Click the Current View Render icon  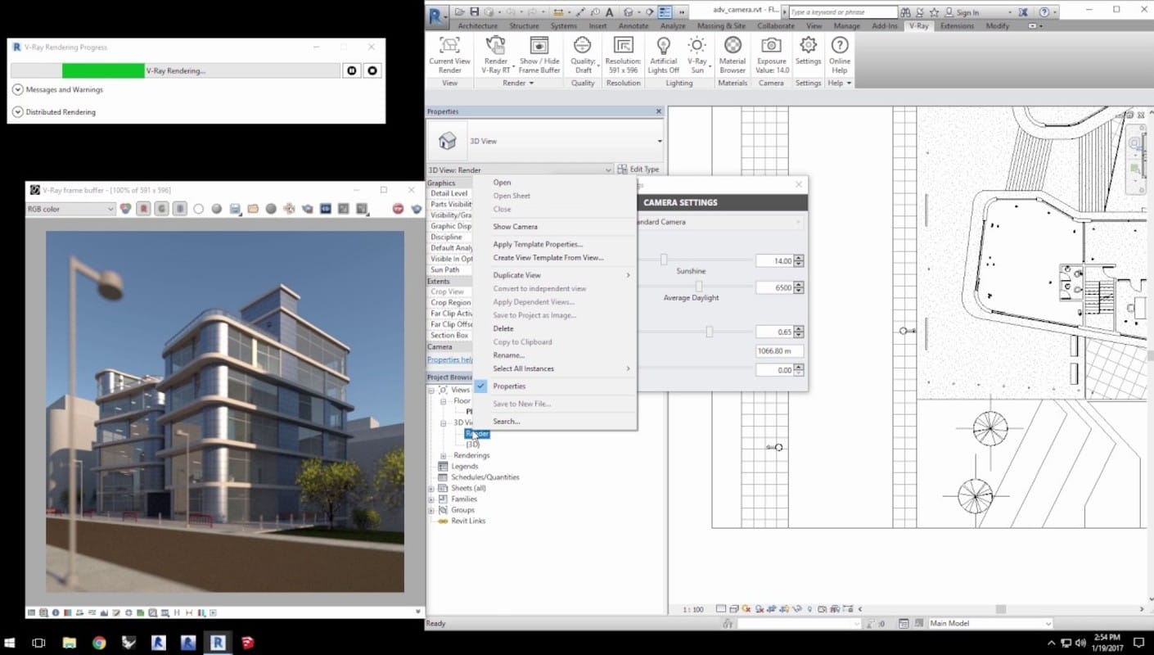[x=449, y=46]
